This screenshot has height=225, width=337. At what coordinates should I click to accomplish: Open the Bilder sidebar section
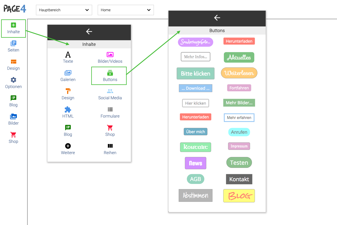13,120
